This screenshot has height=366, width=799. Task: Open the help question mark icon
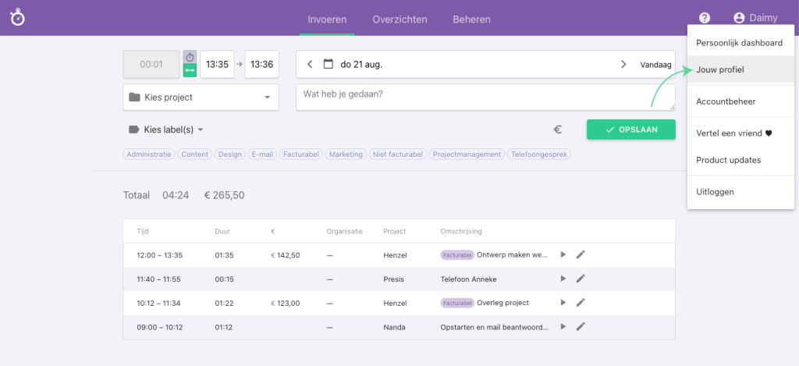click(705, 18)
